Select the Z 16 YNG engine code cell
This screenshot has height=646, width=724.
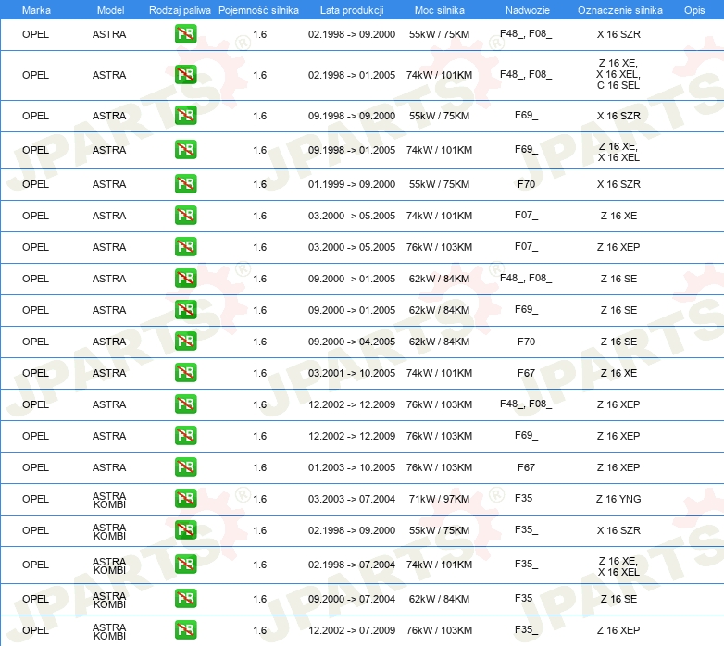(x=618, y=499)
